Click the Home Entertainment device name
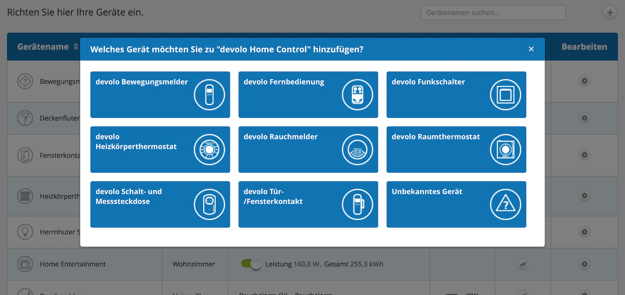 point(73,264)
